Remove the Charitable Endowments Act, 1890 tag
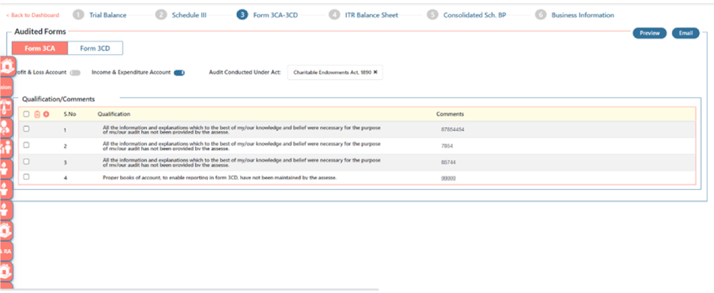 tap(375, 73)
